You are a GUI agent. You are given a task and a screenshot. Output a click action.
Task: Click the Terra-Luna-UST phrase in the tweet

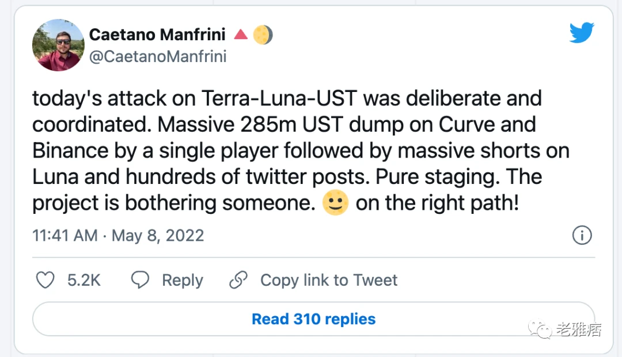tap(279, 98)
